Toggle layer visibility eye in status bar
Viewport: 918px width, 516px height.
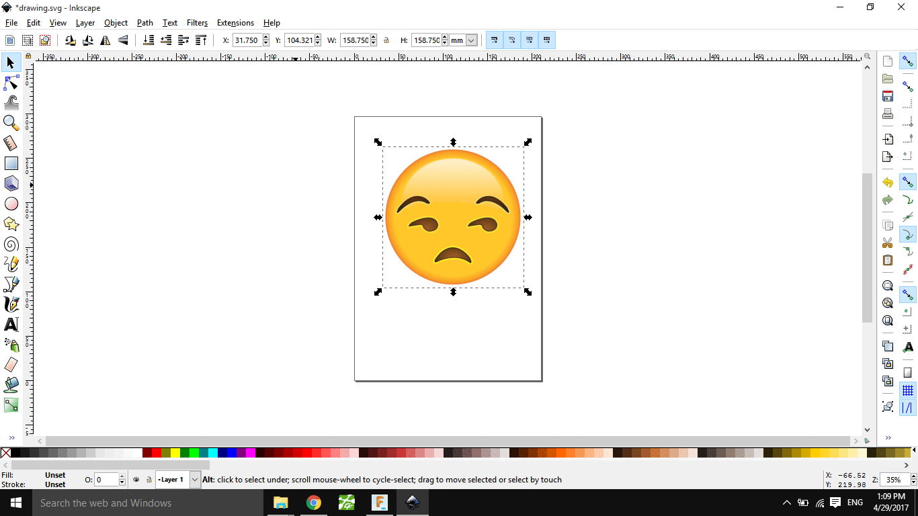click(x=136, y=480)
